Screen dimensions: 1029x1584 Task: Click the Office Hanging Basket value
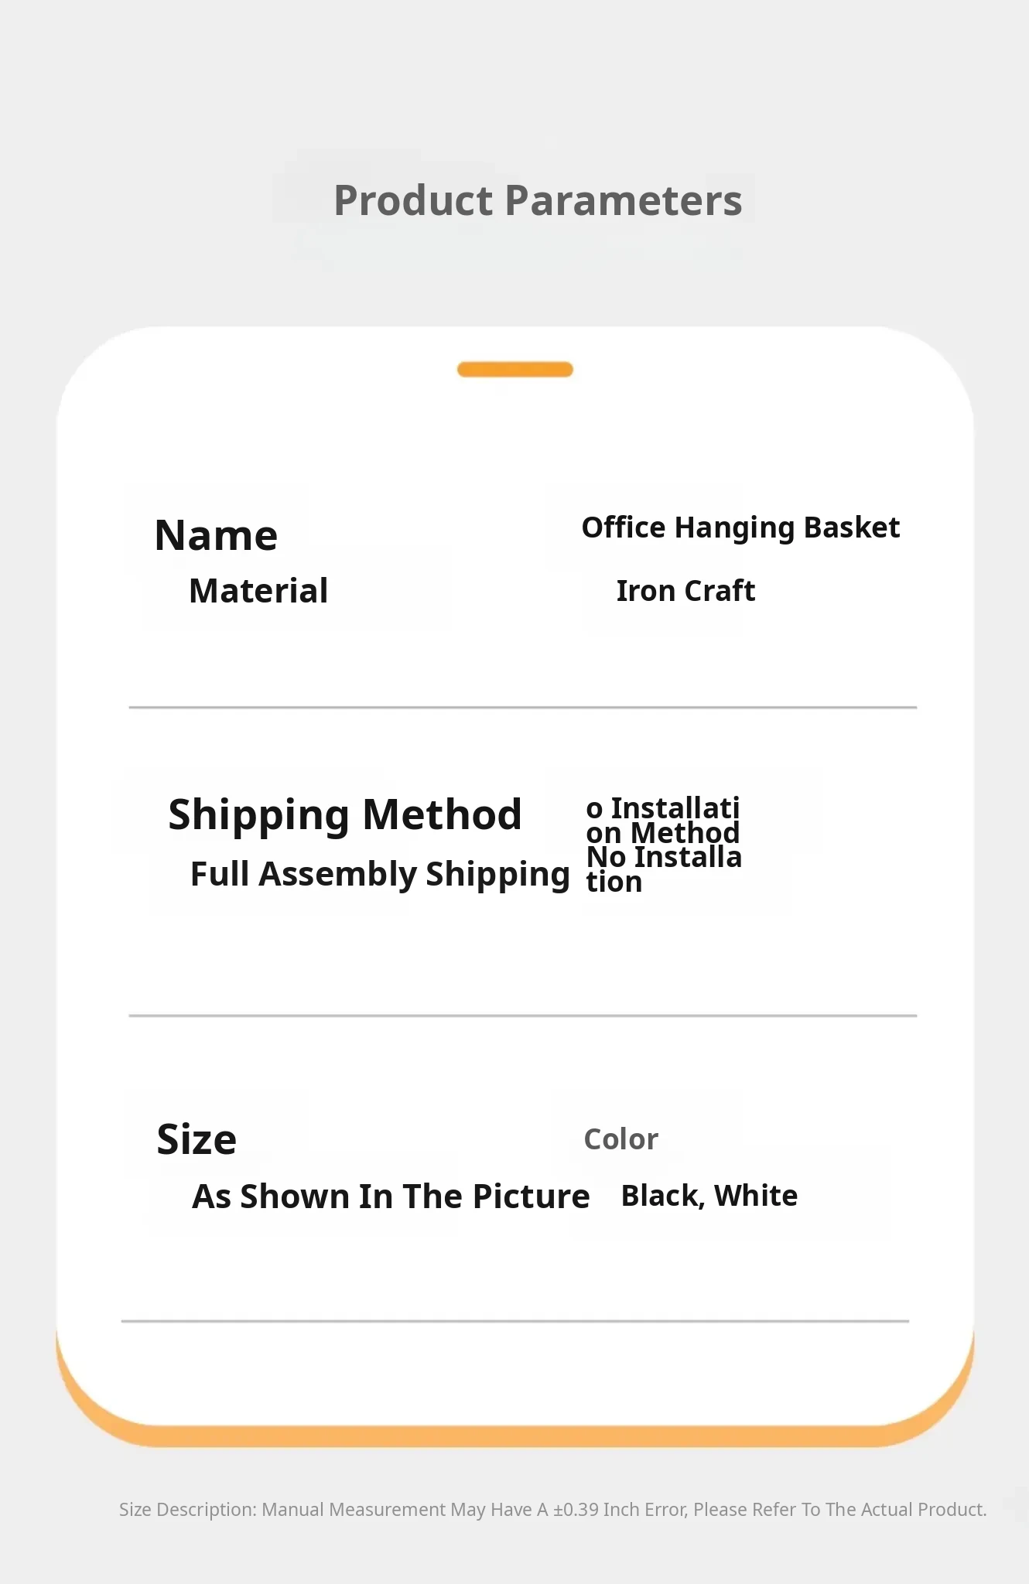(x=740, y=527)
